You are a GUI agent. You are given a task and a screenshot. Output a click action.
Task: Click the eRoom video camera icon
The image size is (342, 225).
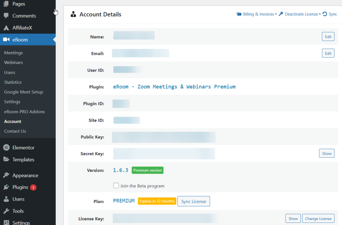tap(6, 40)
